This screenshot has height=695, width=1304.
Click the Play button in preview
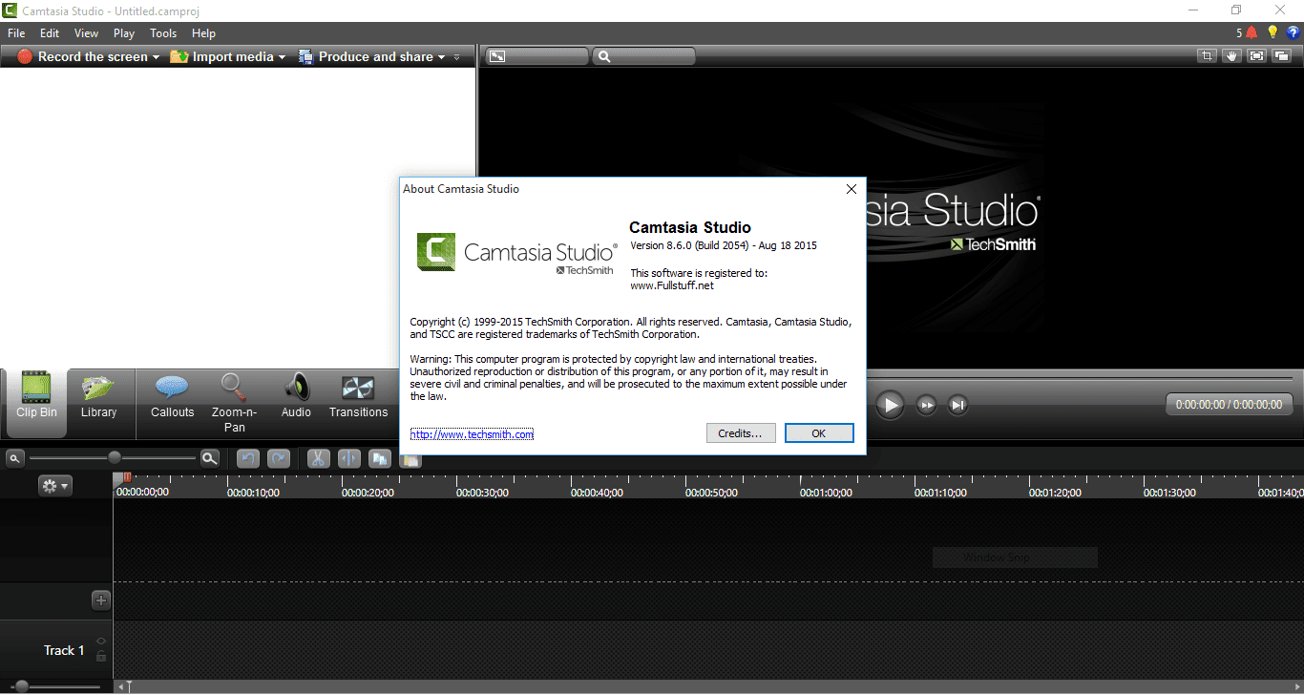tap(890, 405)
